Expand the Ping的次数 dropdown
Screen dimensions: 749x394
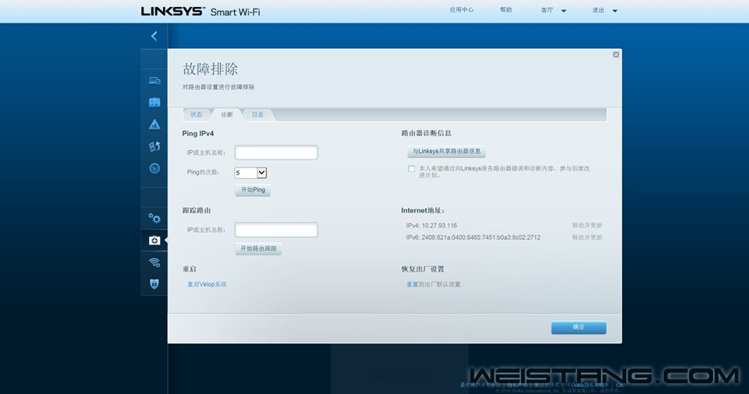[x=261, y=173]
